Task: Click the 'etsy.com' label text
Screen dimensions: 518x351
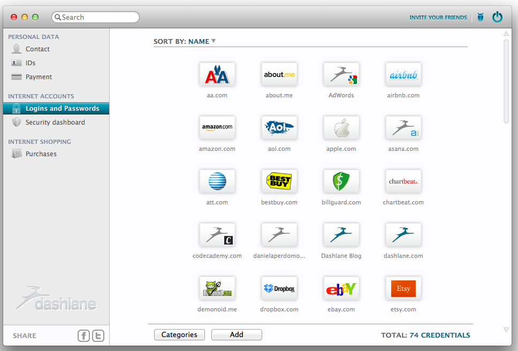Action: [403, 309]
